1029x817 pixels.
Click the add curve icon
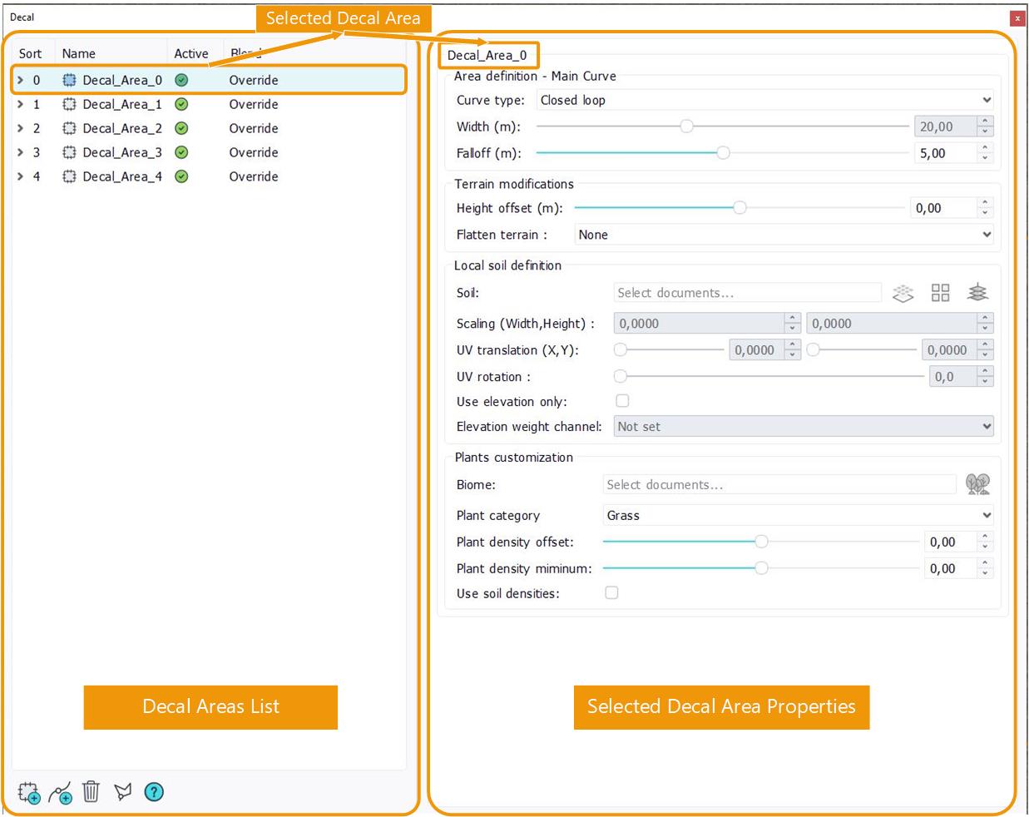(60, 792)
